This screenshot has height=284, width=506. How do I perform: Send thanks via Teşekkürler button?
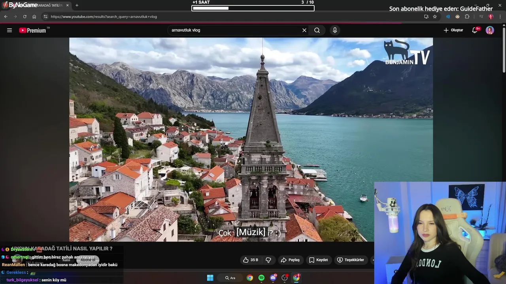(351, 260)
